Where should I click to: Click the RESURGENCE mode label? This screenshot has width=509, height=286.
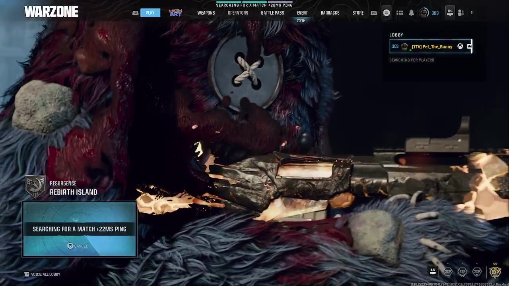pyautogui.click(x=63, y=184)
